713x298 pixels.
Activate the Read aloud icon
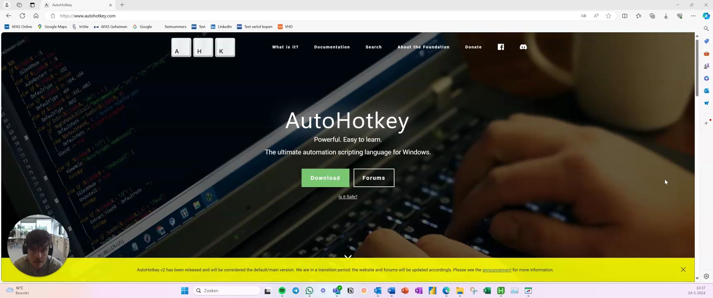[x=596, y=16]
